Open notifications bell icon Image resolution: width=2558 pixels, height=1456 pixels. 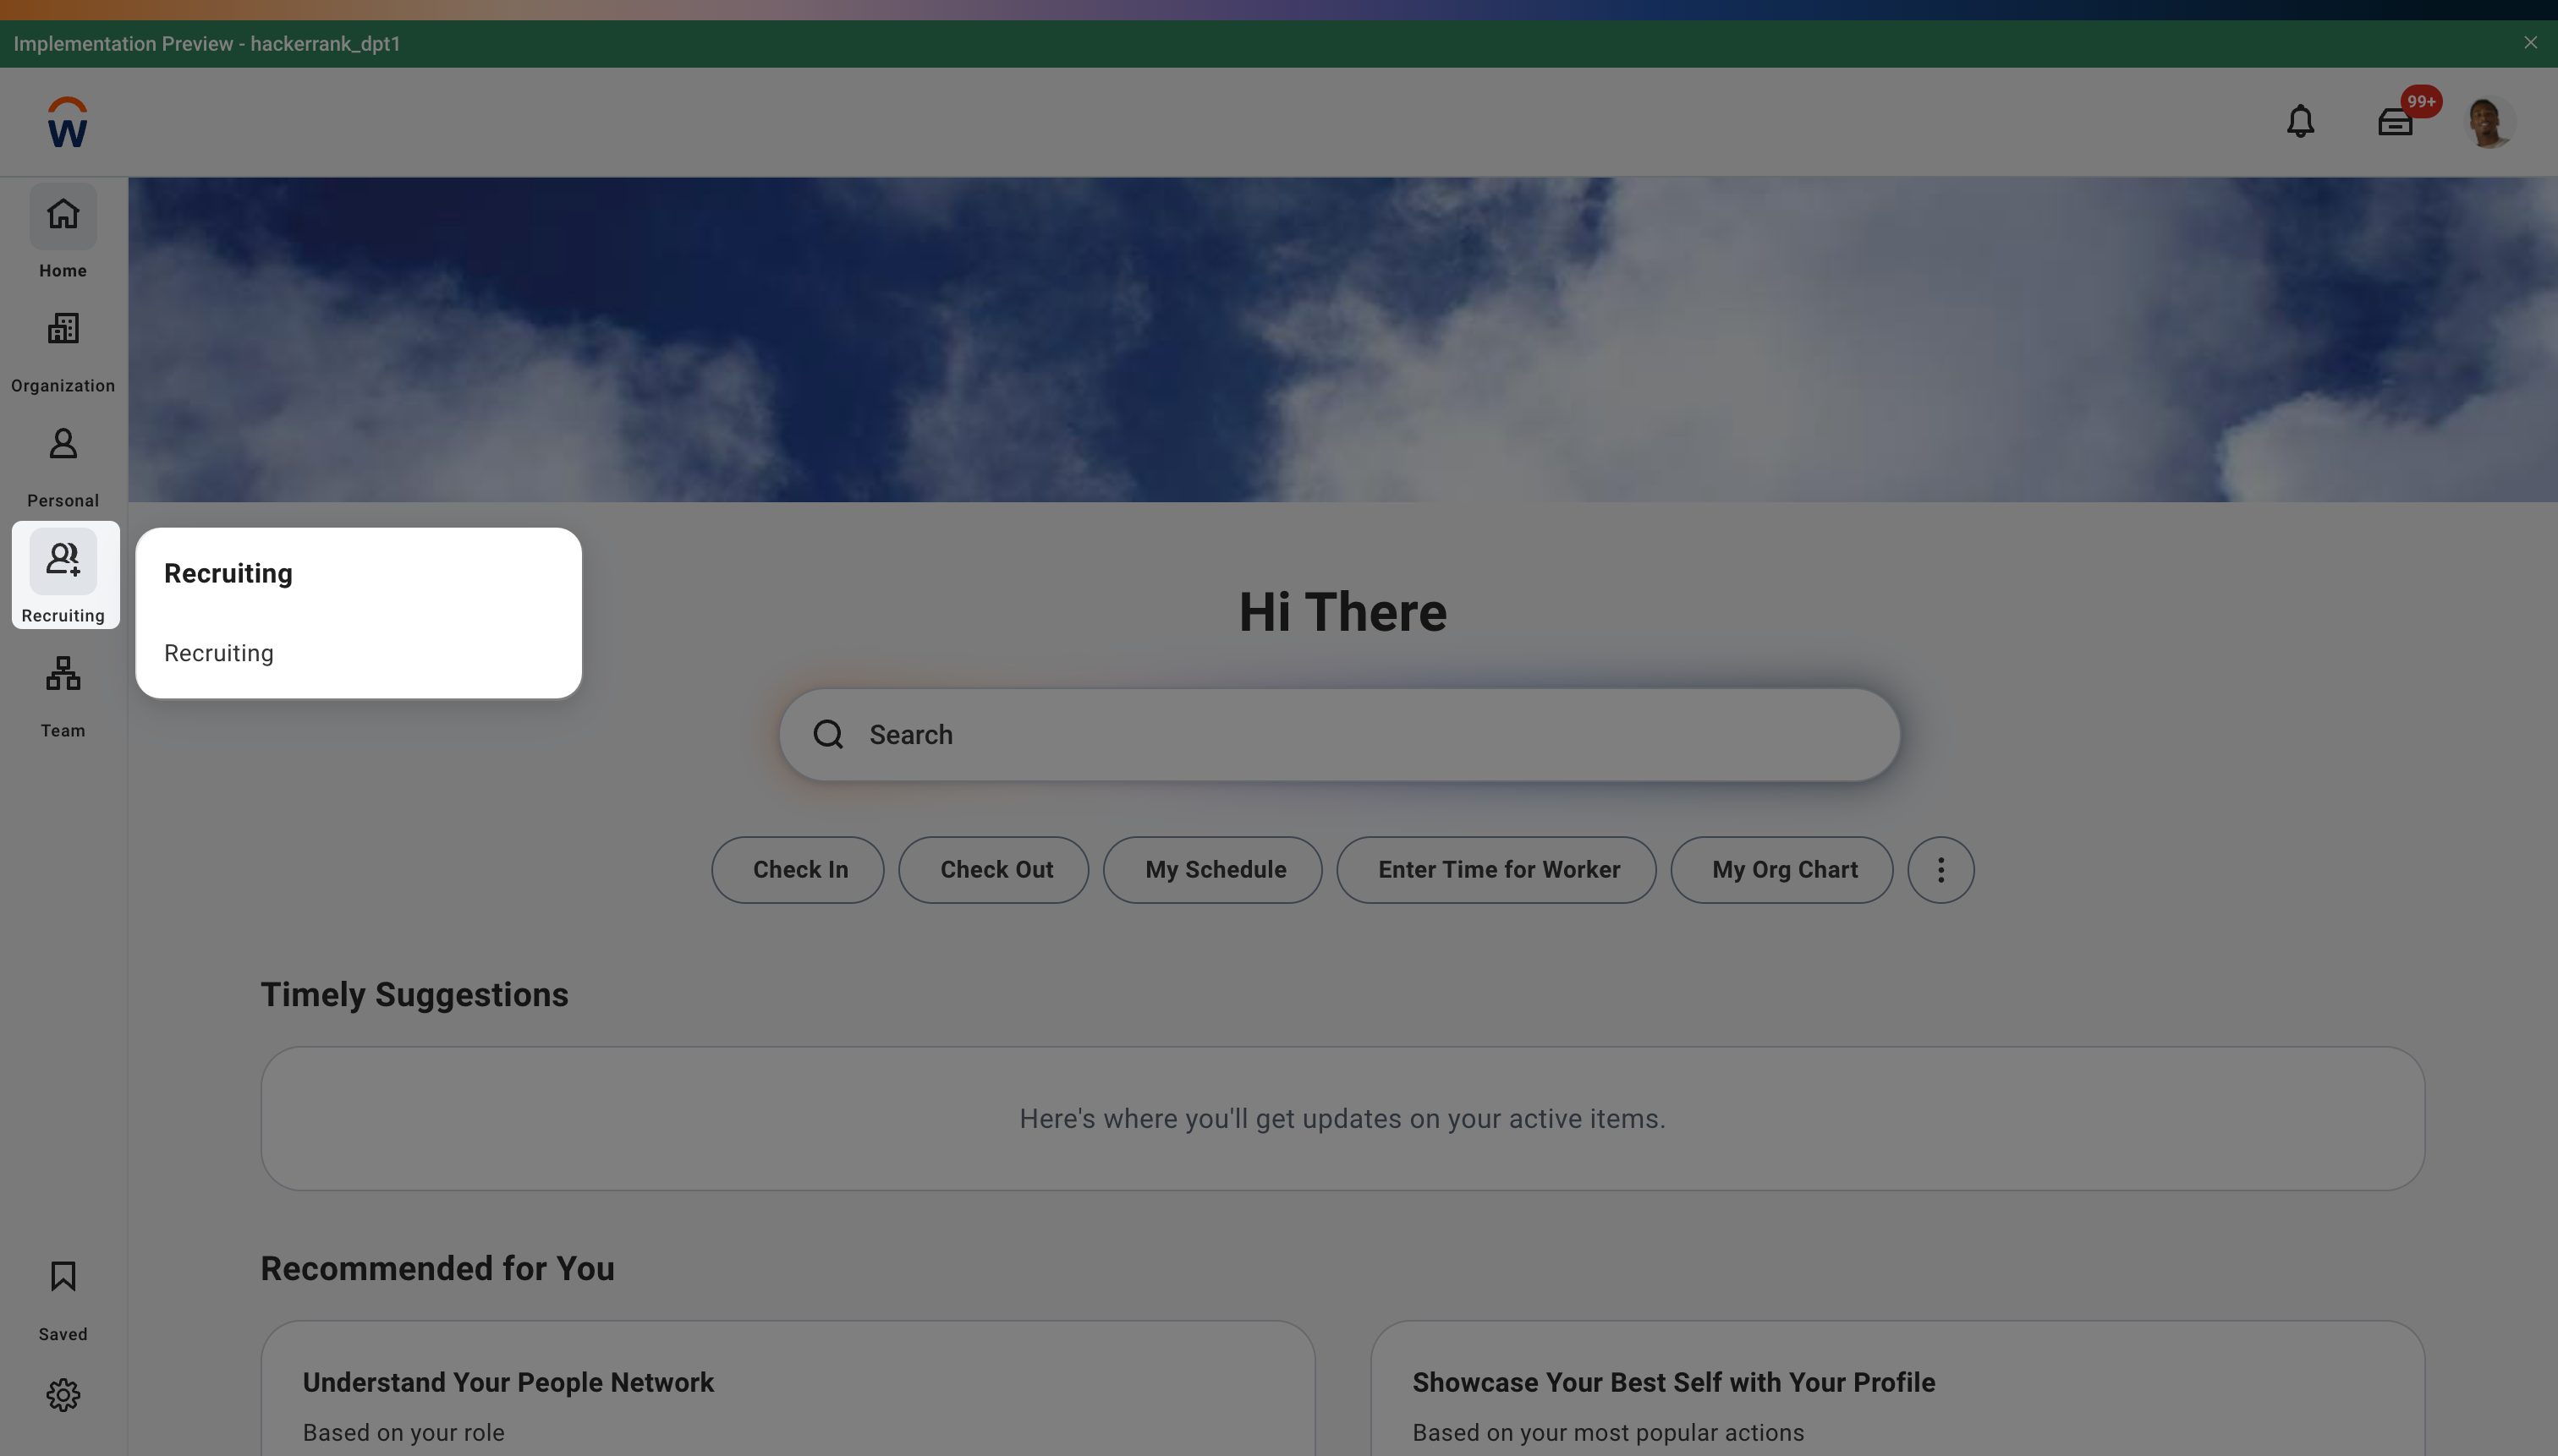click(x=2300, y=121)
